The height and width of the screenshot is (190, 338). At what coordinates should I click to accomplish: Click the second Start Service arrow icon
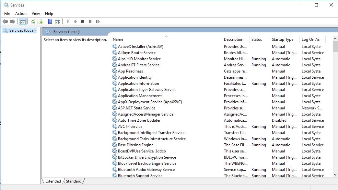tap(75, 21)
